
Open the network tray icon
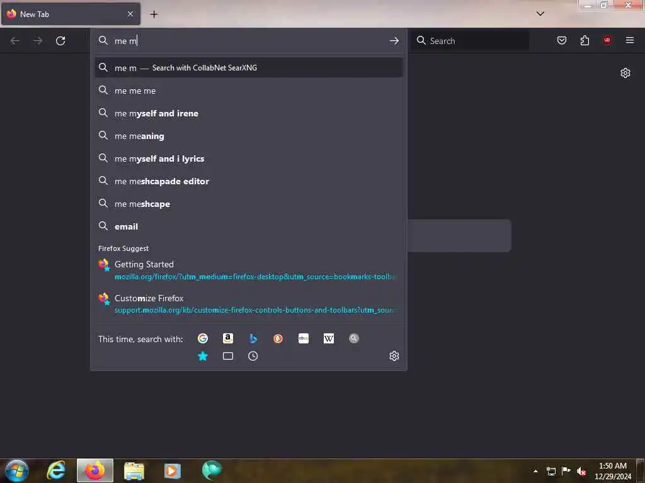tap(551, 471)
